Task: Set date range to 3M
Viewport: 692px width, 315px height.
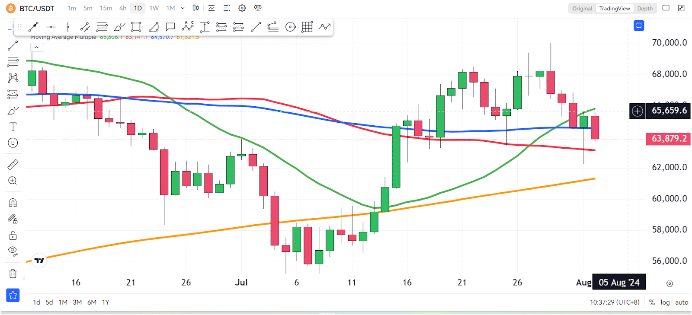Action: coord(77,302)
